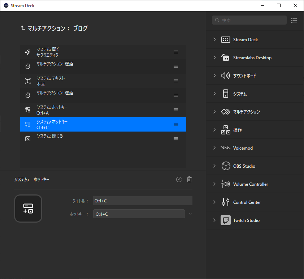Click the Stream Deck category keypad icon
This screenshot has height=279, width=304.
pos(226,40)
